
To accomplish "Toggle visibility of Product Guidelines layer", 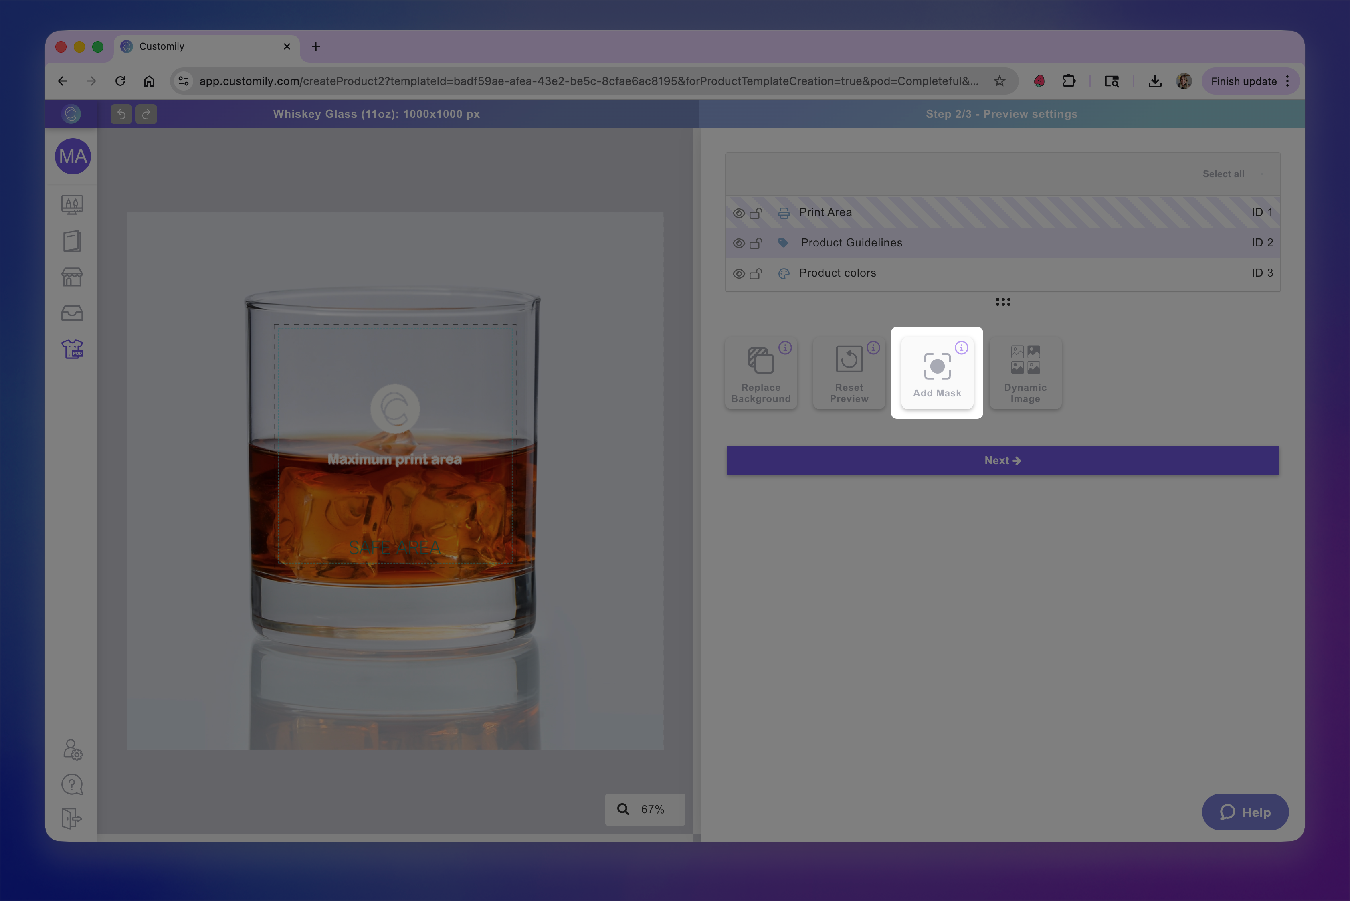I will coord(738,244).
